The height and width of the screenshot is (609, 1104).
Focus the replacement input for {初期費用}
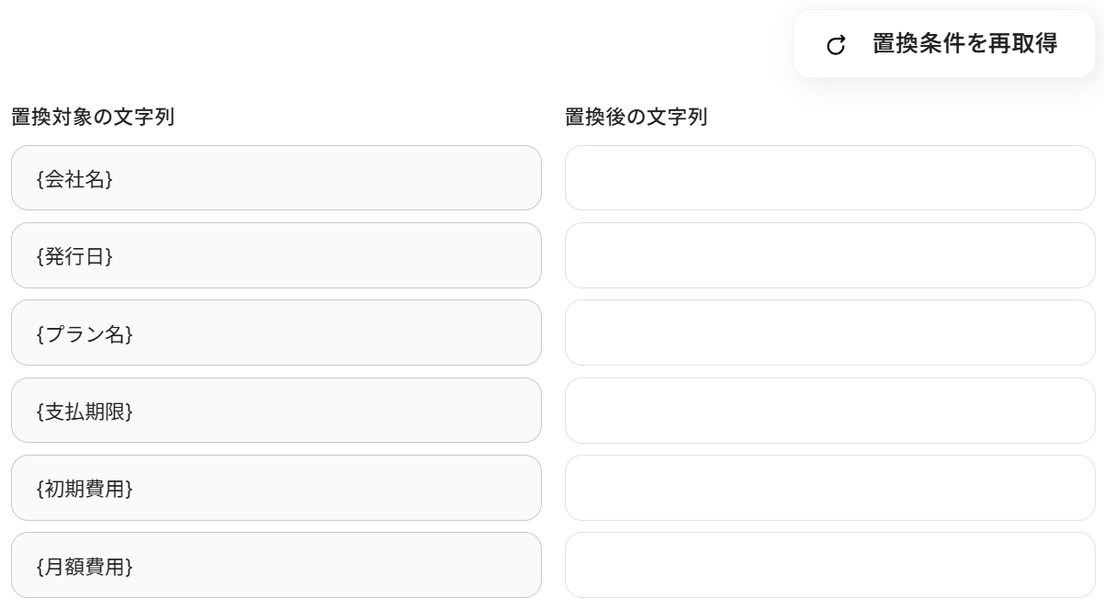[829, 488]
